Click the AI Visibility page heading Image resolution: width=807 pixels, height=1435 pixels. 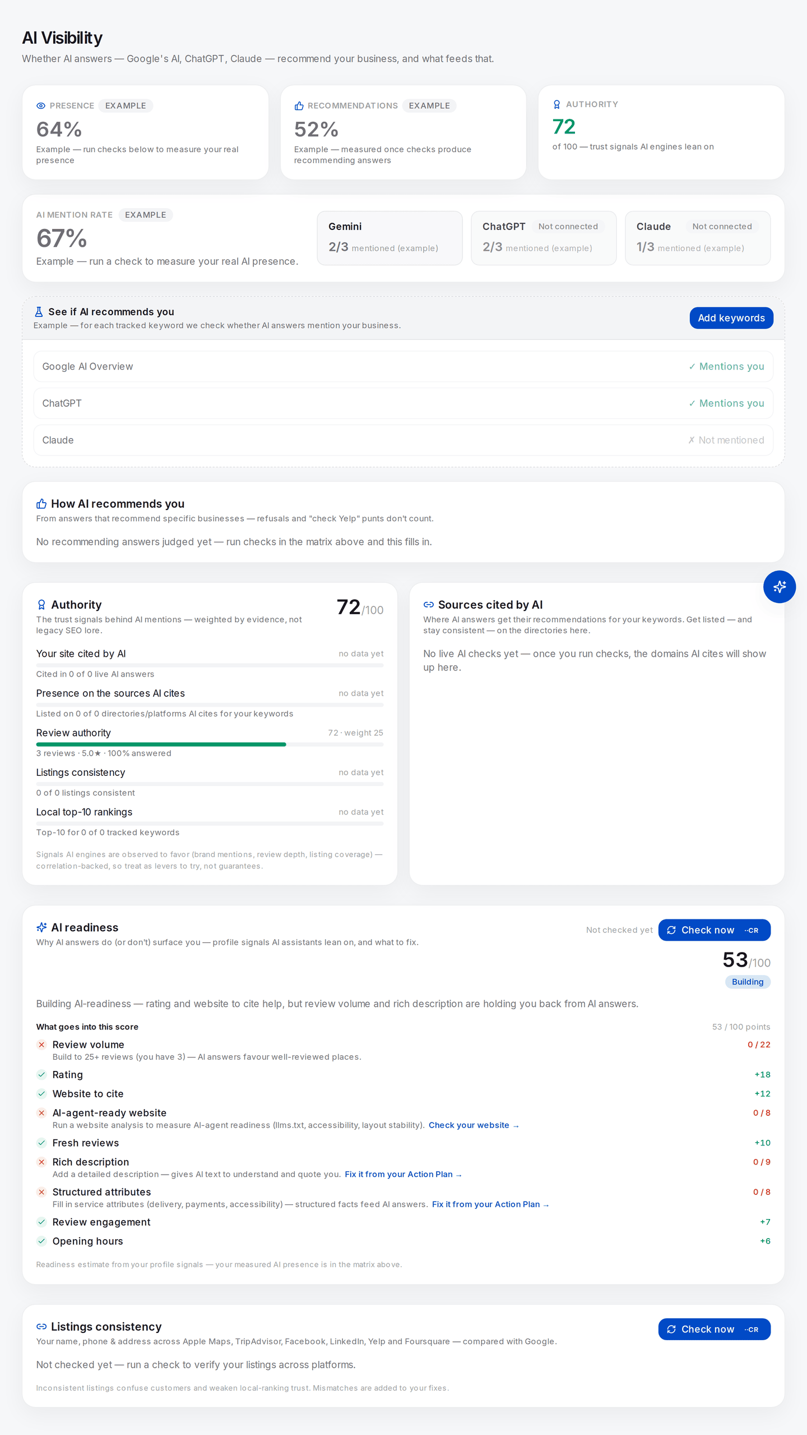[62, 38]
